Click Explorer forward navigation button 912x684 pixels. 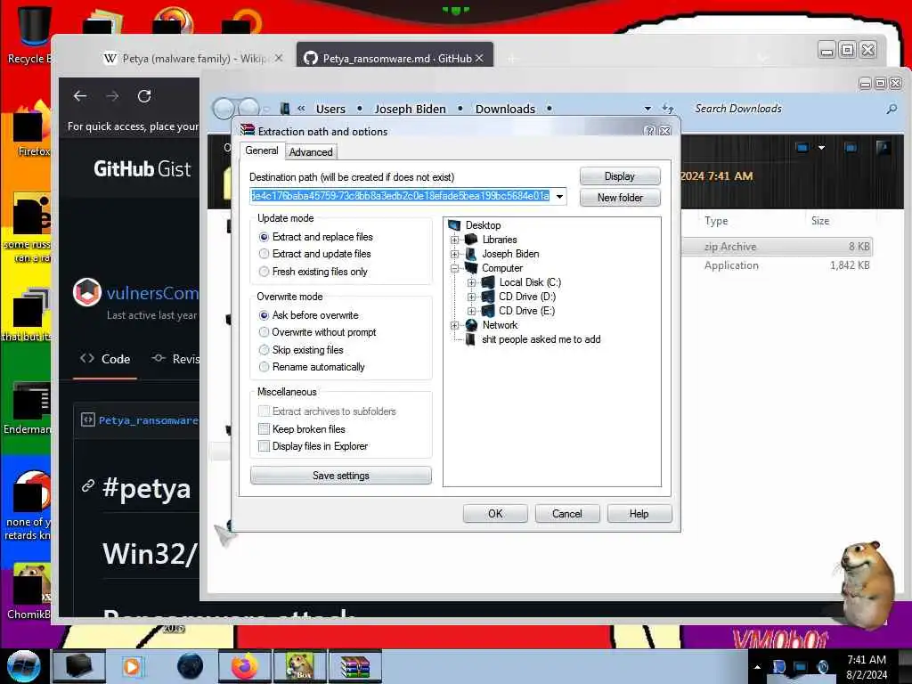point(249,109)
